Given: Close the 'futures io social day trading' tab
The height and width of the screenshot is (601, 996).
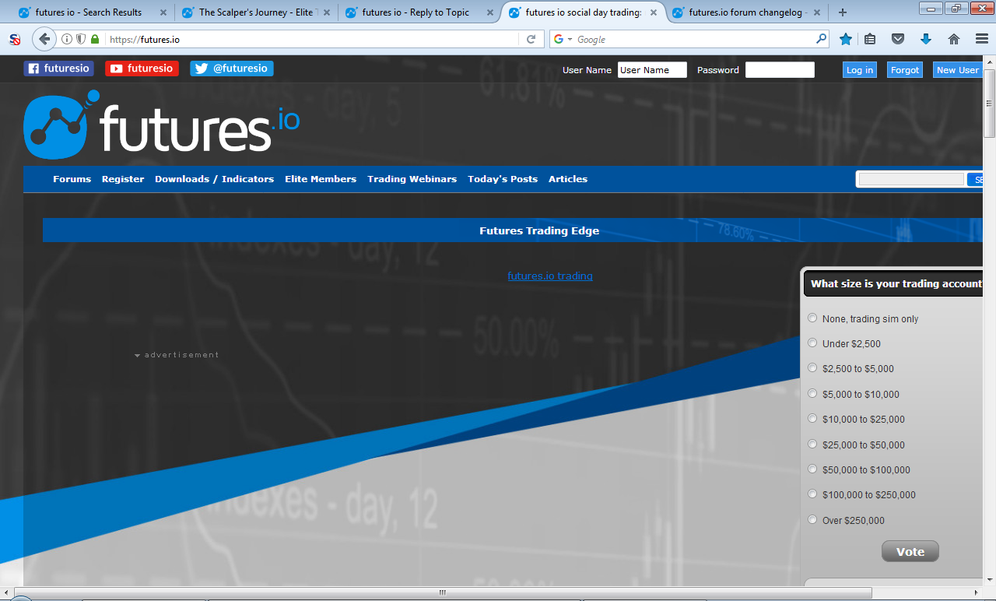Looking at the screenshot, I should click(654, 12).
